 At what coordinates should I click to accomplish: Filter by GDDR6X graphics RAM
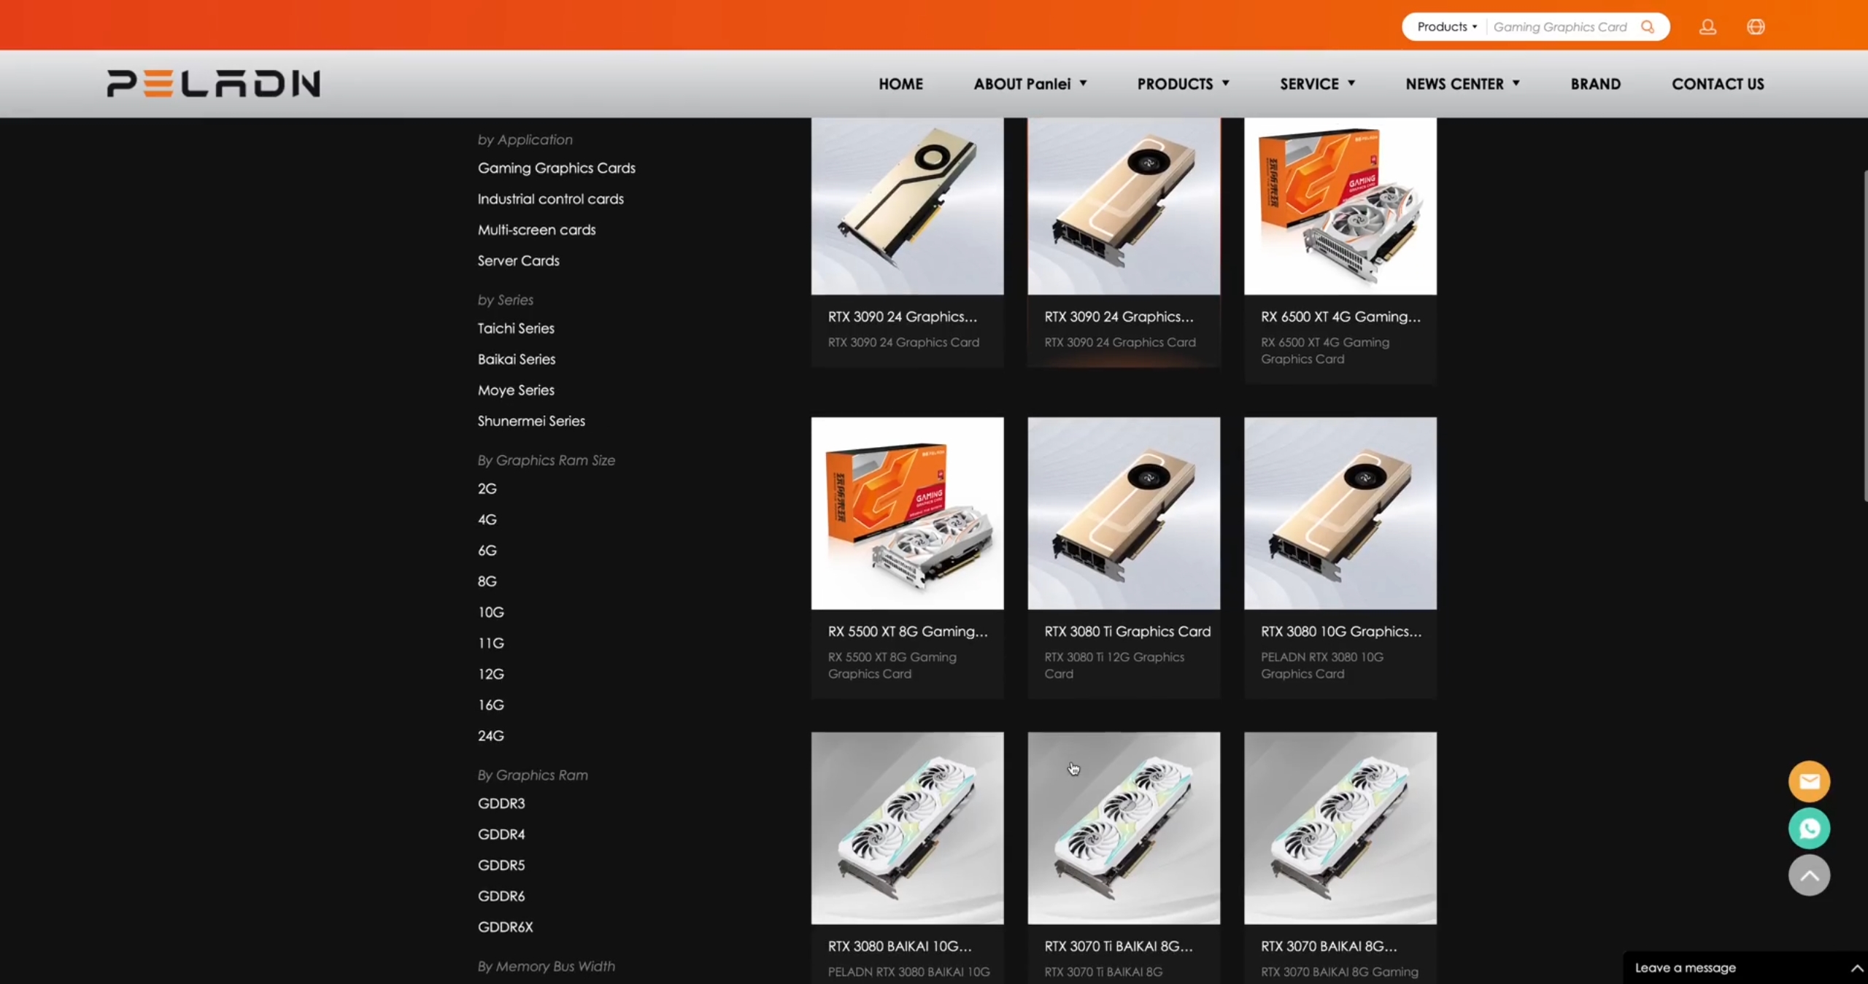505,926
